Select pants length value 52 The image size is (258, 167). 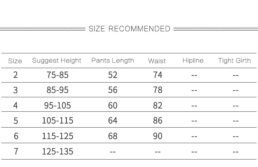(x=113, y=75)
